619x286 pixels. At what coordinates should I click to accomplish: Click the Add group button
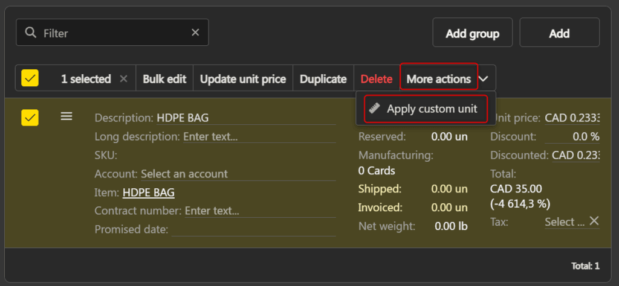pyautogui.click(x=473, y=33)
